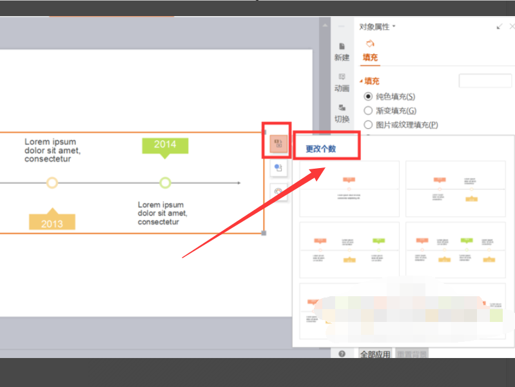
Task: Click the color palette icon beside diagram
Action: (x=278, y=192)
